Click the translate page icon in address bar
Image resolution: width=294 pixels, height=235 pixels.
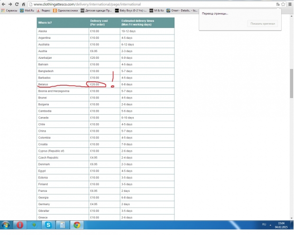[x=278, y=4]
